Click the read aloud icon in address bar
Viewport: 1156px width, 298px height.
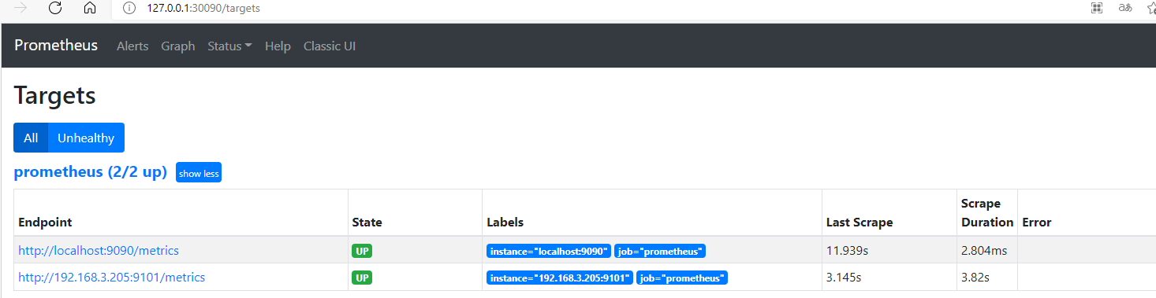(1125, 8)
